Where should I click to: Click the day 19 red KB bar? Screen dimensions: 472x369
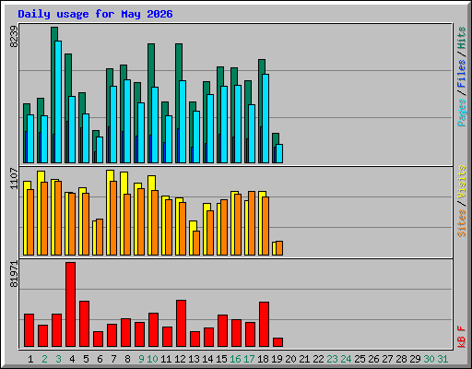pos(277,342)
